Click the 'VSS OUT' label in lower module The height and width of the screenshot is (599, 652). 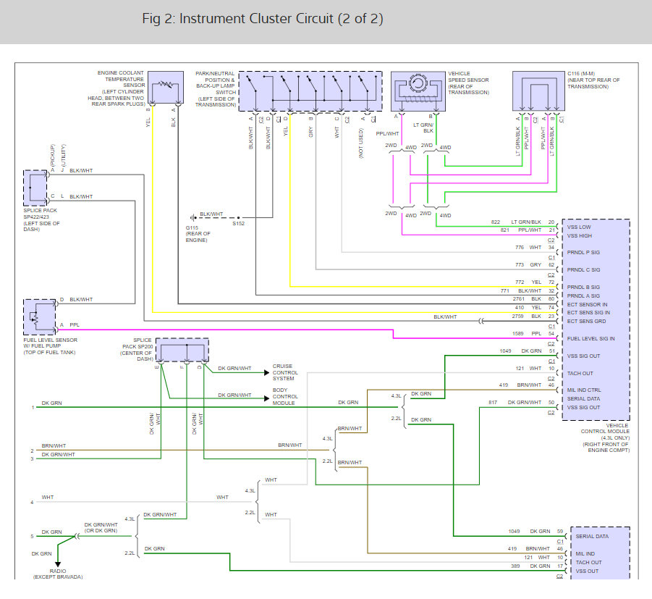pos(587,571)
